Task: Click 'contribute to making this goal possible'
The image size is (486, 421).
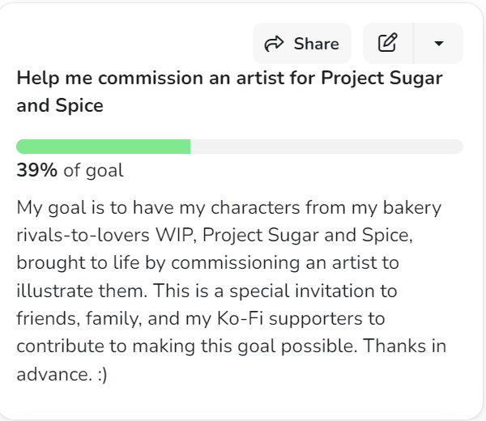Action: point(186,347)
